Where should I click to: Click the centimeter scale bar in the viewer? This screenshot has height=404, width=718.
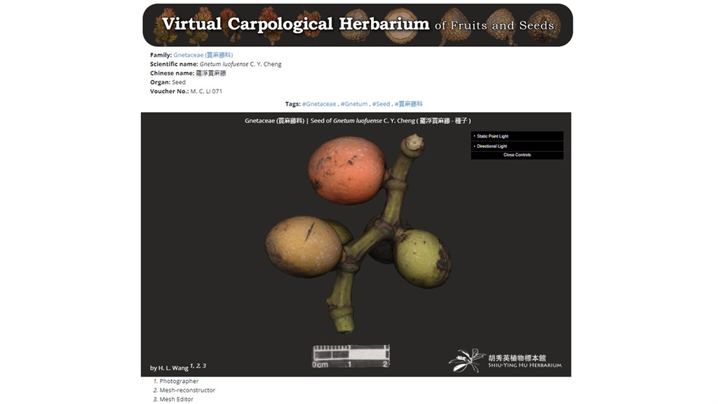351,356
